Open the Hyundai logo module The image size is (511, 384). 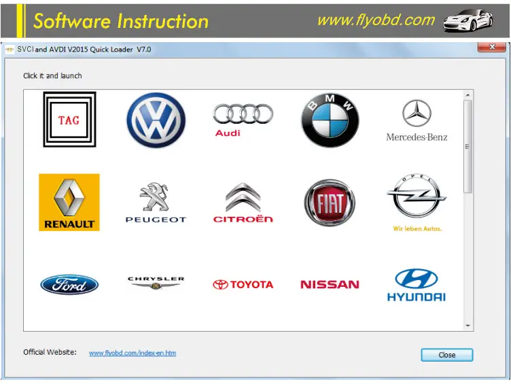point(417,285)
